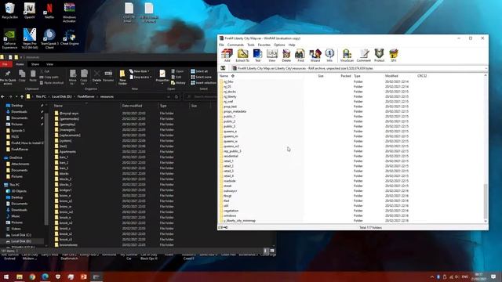The width and height of the screenshot is (502, 282).
Task: Select residential folder in WinRAR
Action: (231, 156)
